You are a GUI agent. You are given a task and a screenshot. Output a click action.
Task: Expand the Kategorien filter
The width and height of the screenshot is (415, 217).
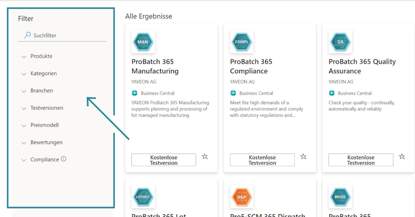coord(39,73)
